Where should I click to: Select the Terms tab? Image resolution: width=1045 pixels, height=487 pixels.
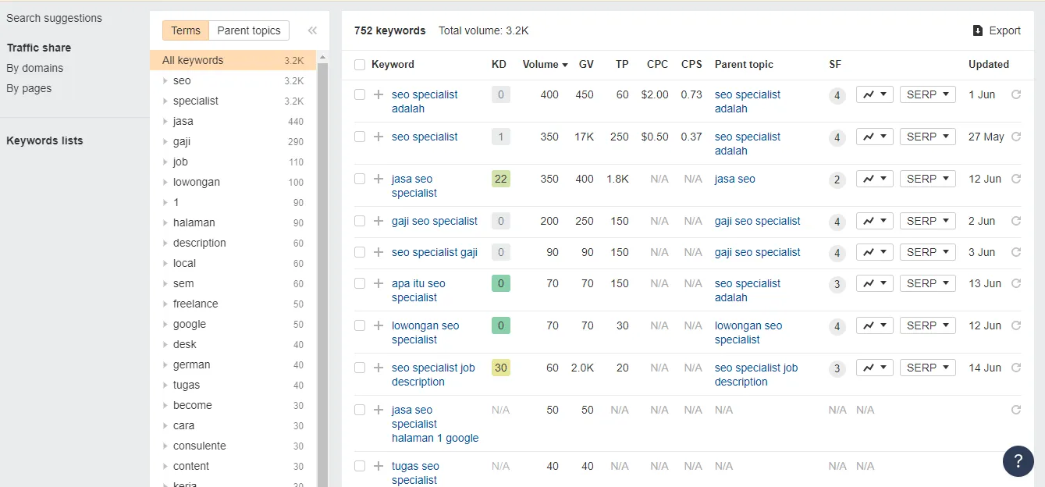tap(185, 30)
